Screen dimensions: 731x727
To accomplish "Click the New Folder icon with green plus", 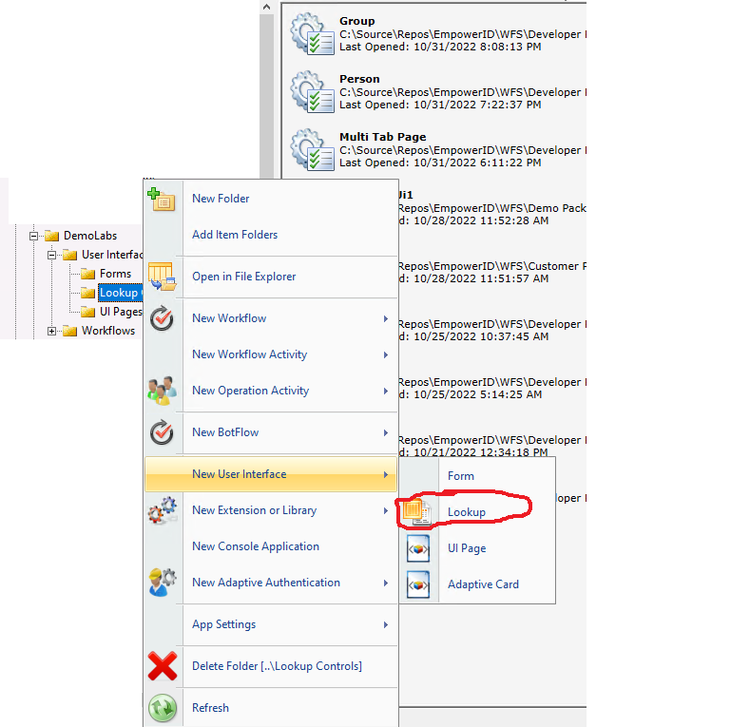I will pos(162,200).
